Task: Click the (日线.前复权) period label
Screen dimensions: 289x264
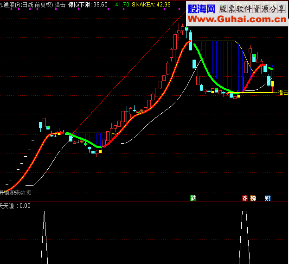Action: (x=37, y=5)
